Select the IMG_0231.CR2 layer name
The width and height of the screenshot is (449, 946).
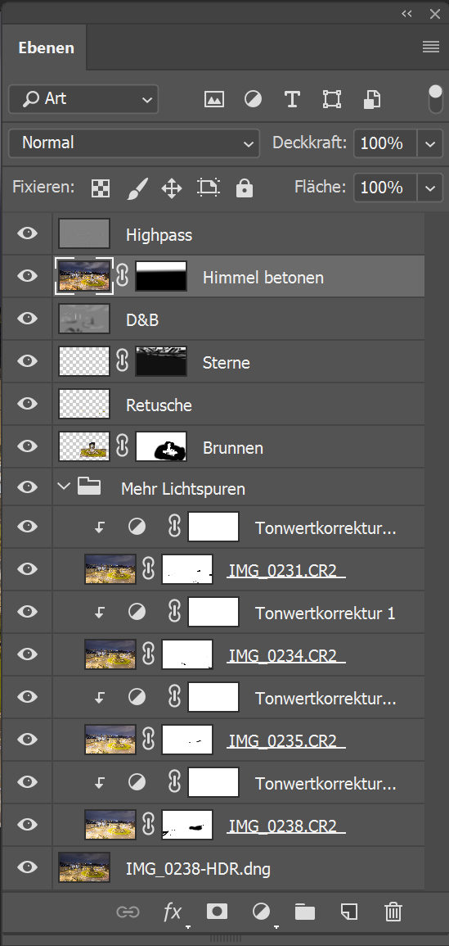click(x=285, y=570)
